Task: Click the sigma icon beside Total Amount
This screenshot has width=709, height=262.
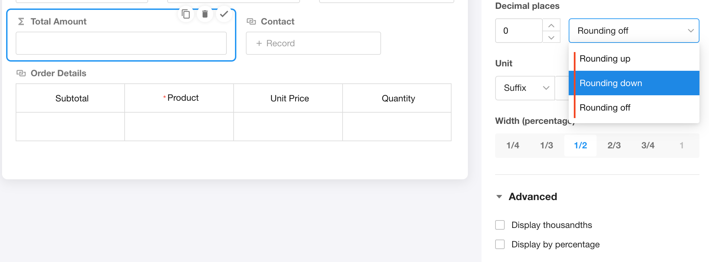Action: 21,21
